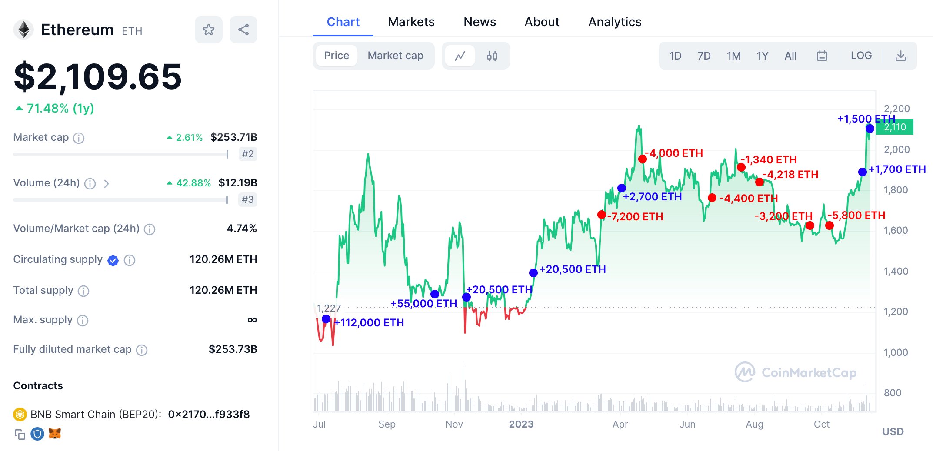Open info tooltip for Volume (24h)
933x451 pixels.
click(x=90, y=184)
